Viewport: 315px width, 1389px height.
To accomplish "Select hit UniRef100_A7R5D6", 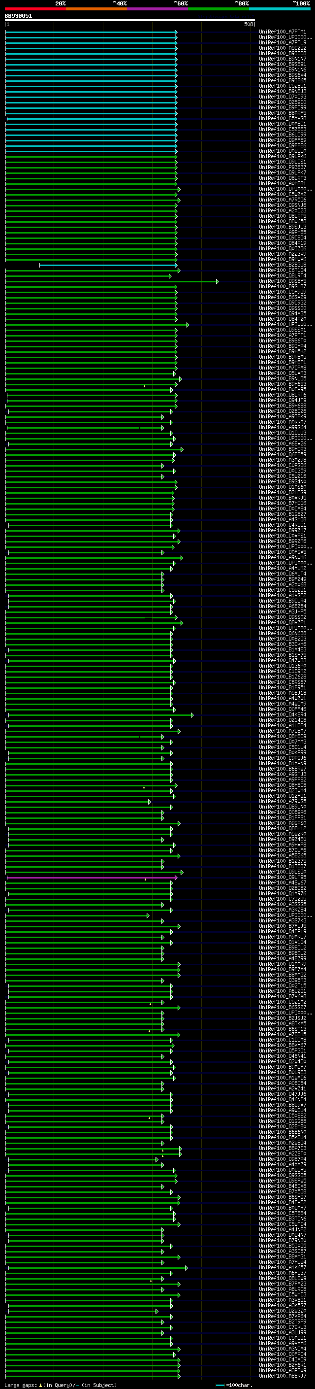I will tap(283, 200).
